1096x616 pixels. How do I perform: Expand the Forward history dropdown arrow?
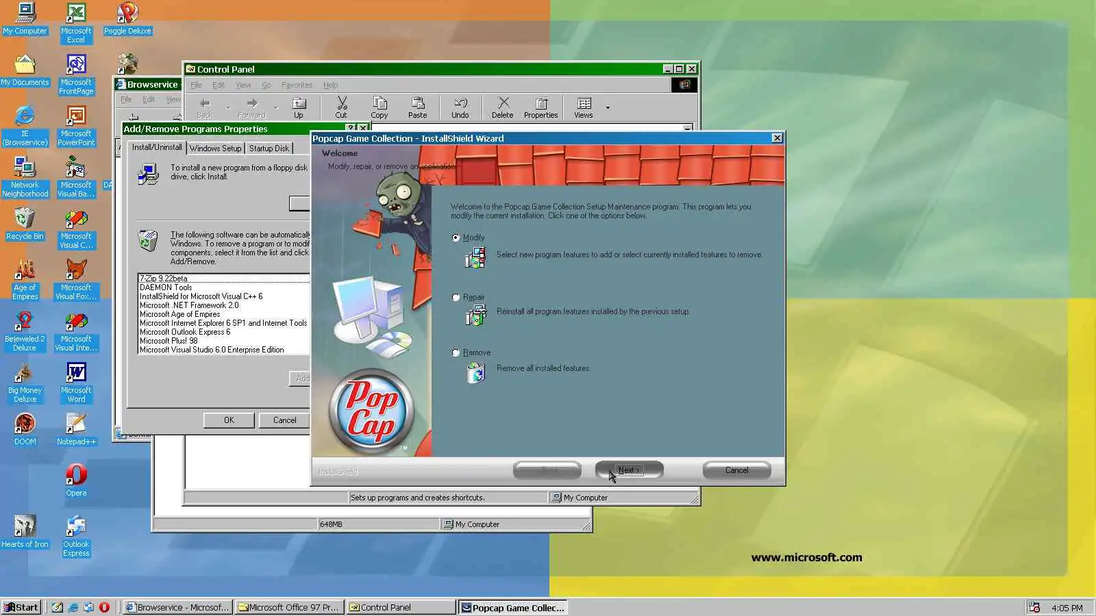click(275, 107)
